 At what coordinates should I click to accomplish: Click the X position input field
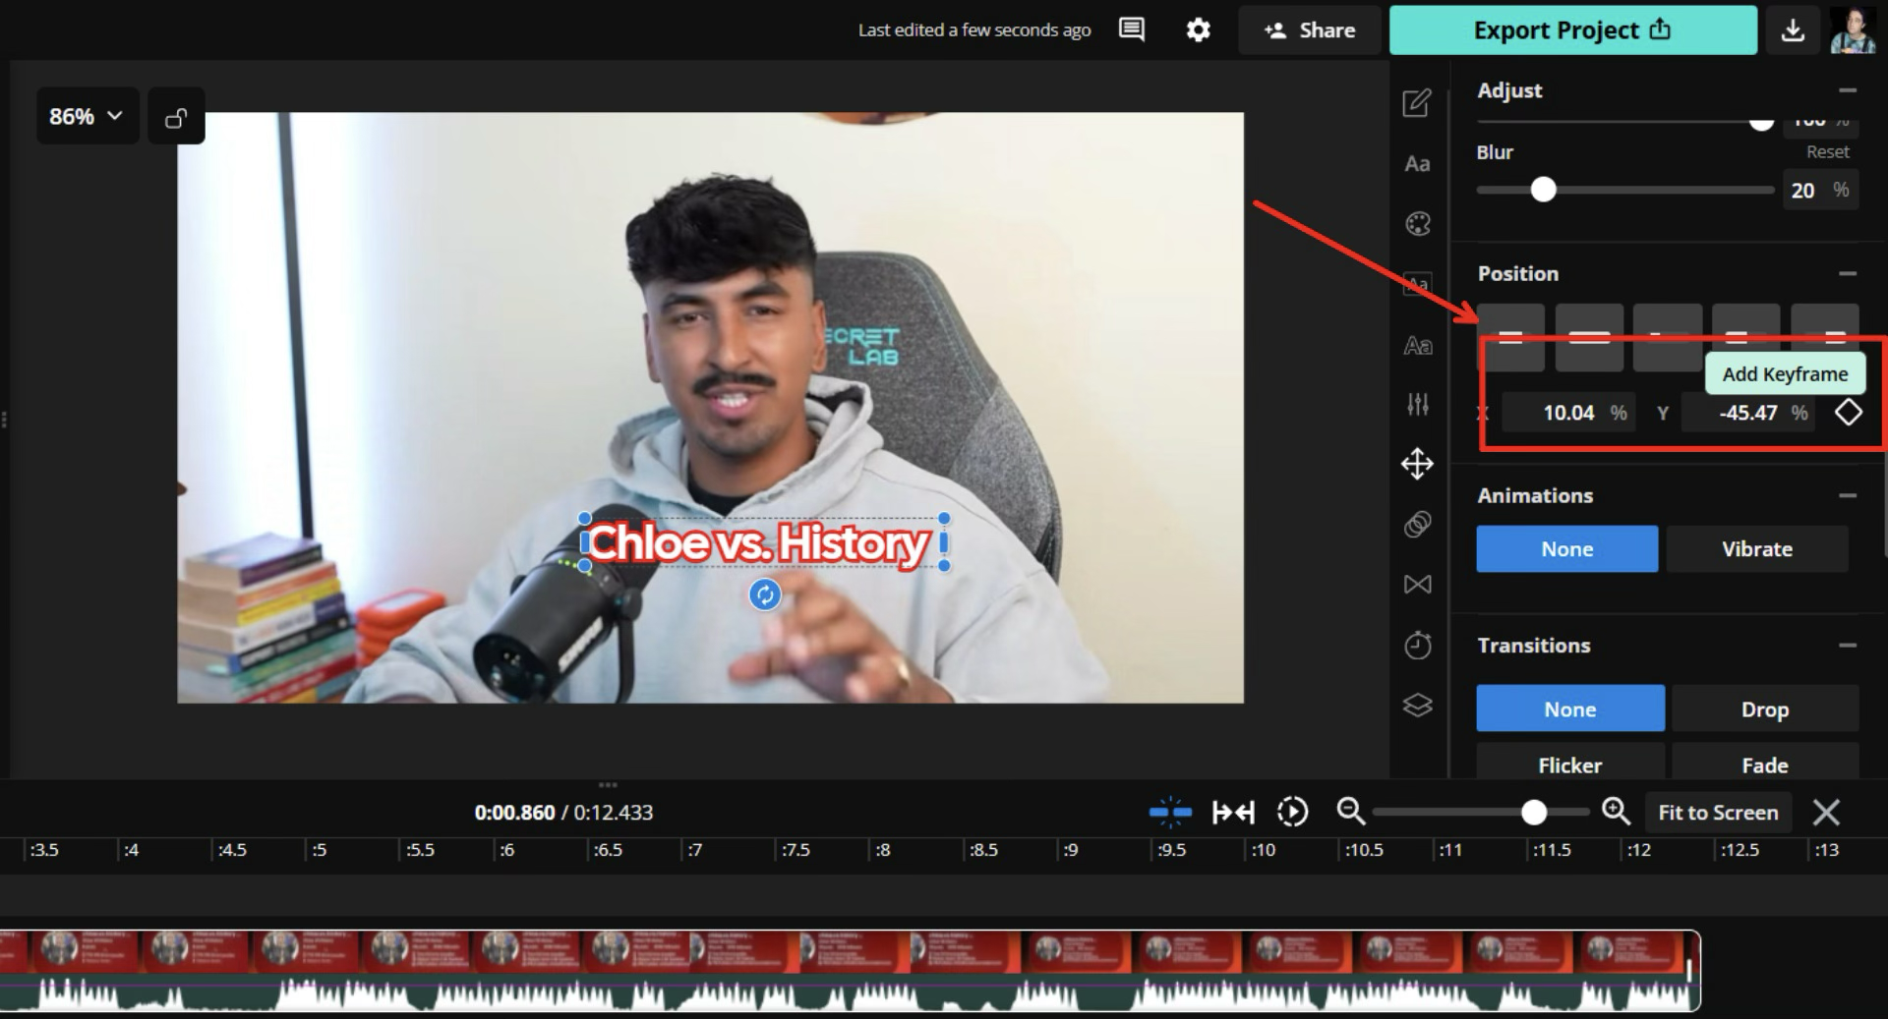coord(1566,413)
